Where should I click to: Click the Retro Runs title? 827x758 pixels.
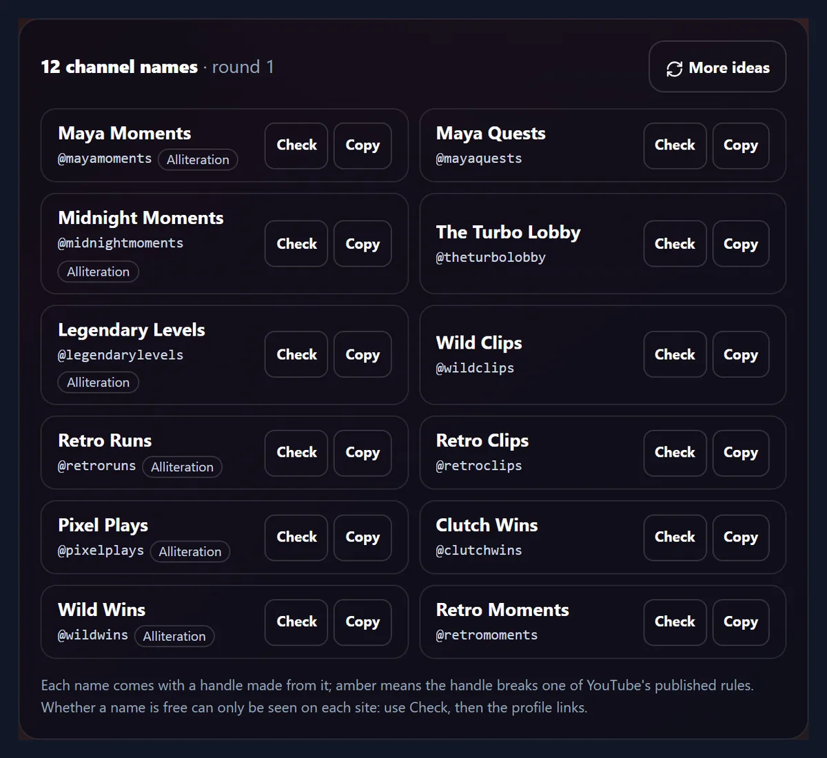pyautogui.click(x=105, y=441)
